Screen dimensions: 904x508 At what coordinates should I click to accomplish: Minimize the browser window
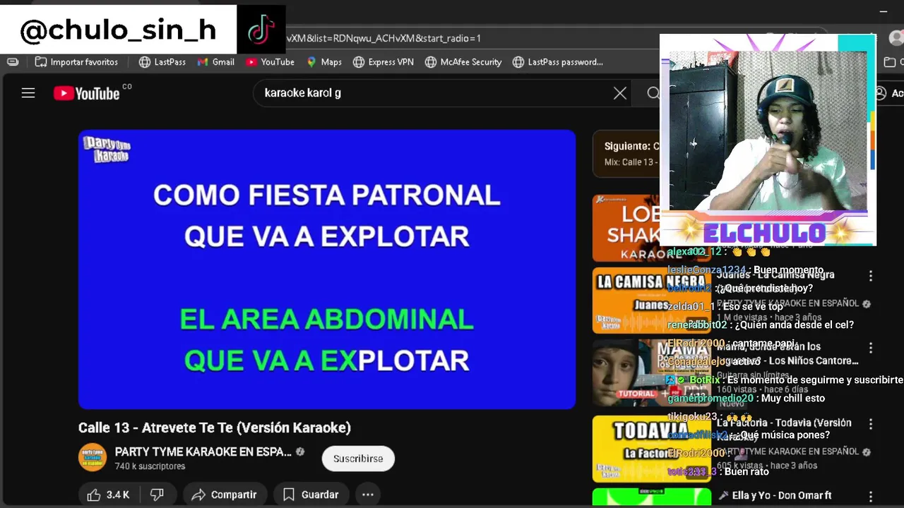click(x=884, y=12)
